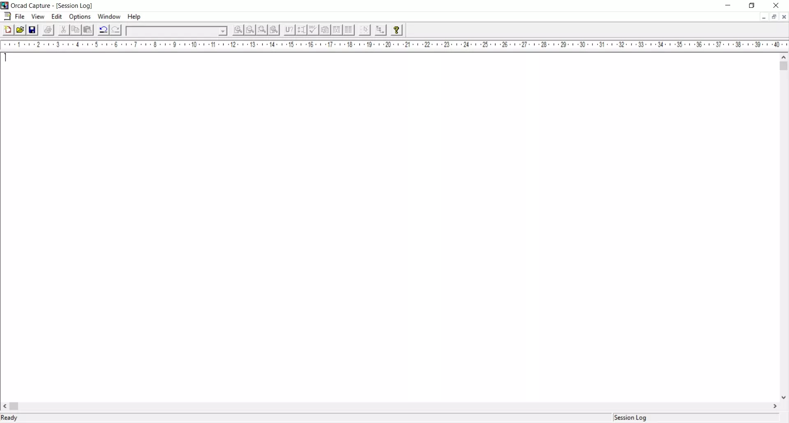789x423 pixels.
Task: Click the Print icon
Action: (x=48, y=30)
